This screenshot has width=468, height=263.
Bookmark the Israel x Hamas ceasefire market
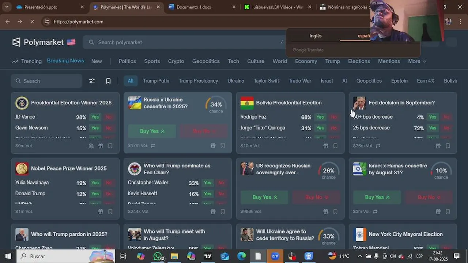[448, 211]
